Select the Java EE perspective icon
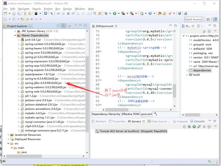Image resolution: width=221 pixels, height=166 pixels. click(215, 19)
